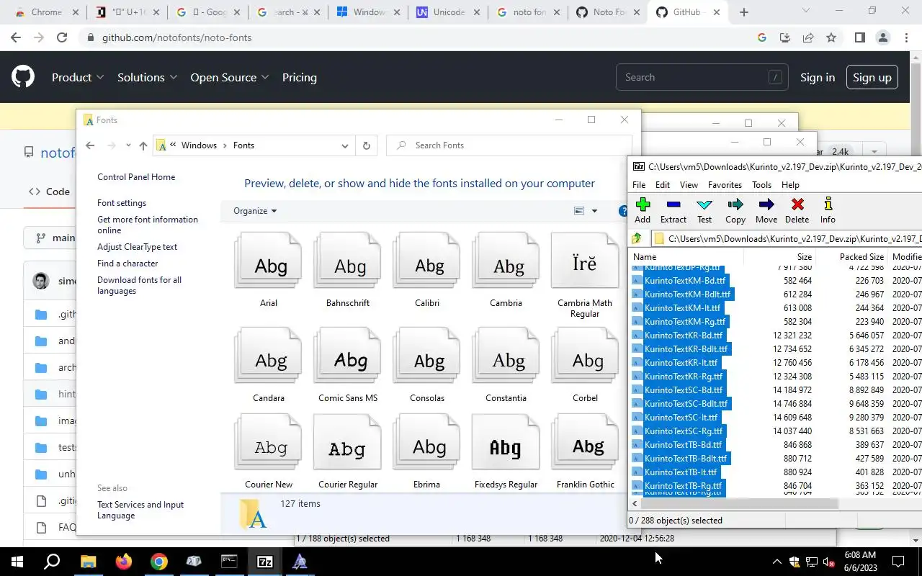The width and height of the screenshot is (922, 576).
Task: Open 7-Zip Help menu
Action: [x=790, y=185]
